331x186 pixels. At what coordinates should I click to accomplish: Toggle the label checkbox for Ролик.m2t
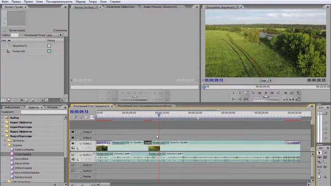pos(49,51)
